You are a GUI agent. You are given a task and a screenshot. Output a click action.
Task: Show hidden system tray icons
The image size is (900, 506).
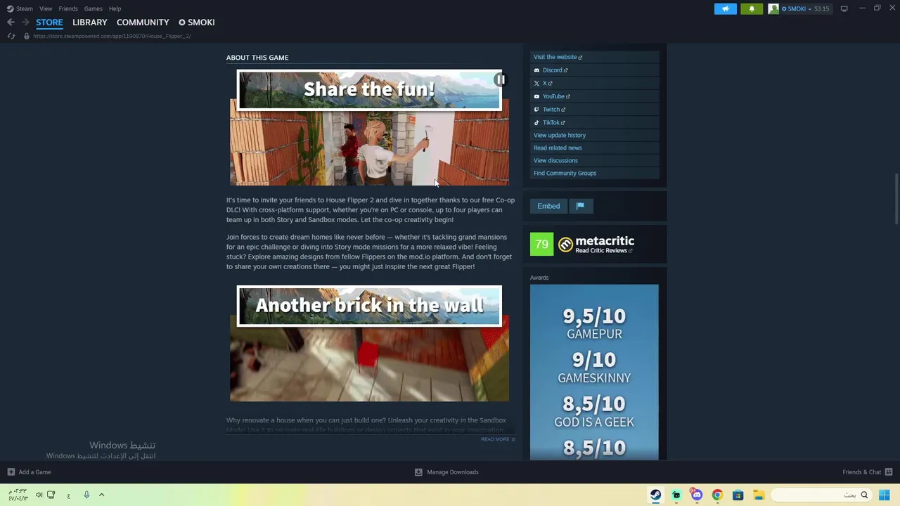(x=101, y=495)
